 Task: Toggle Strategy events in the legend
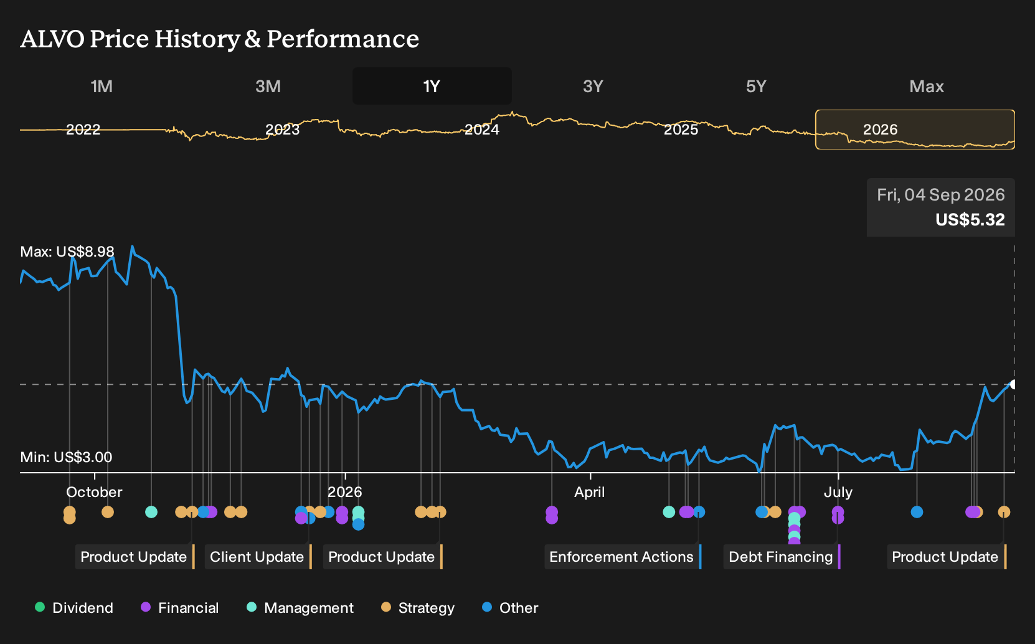click(x=418, y=608)
